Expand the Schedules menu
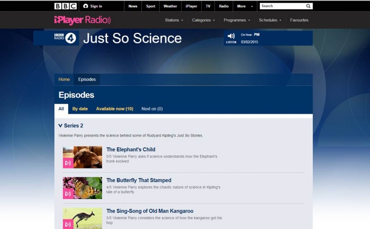This screenshot has height=229, width=370. 270,20
